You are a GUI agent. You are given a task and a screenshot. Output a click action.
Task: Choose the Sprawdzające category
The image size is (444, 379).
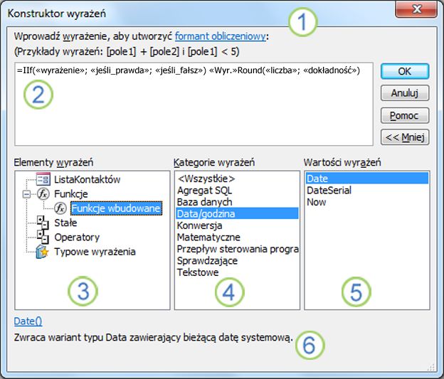point(237,260)
